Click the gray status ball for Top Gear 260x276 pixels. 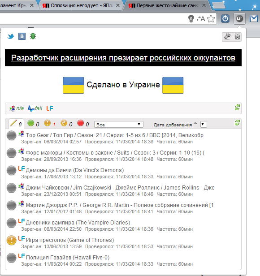[12, 135]
